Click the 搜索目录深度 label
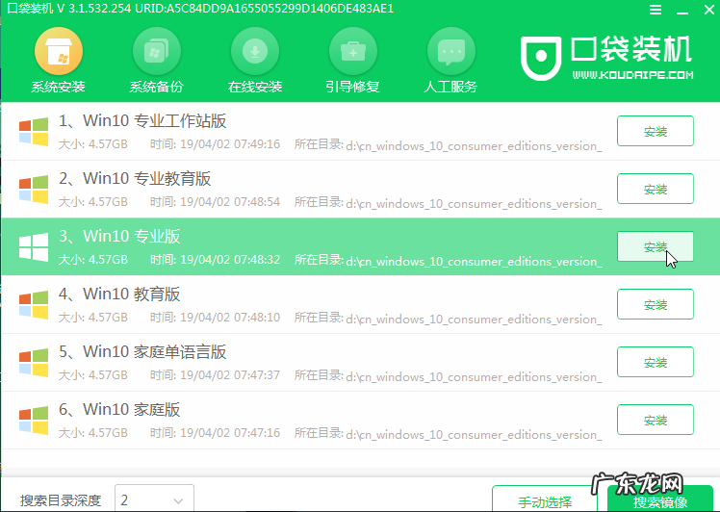The image size is (720, 512). (x=61, y=500)
